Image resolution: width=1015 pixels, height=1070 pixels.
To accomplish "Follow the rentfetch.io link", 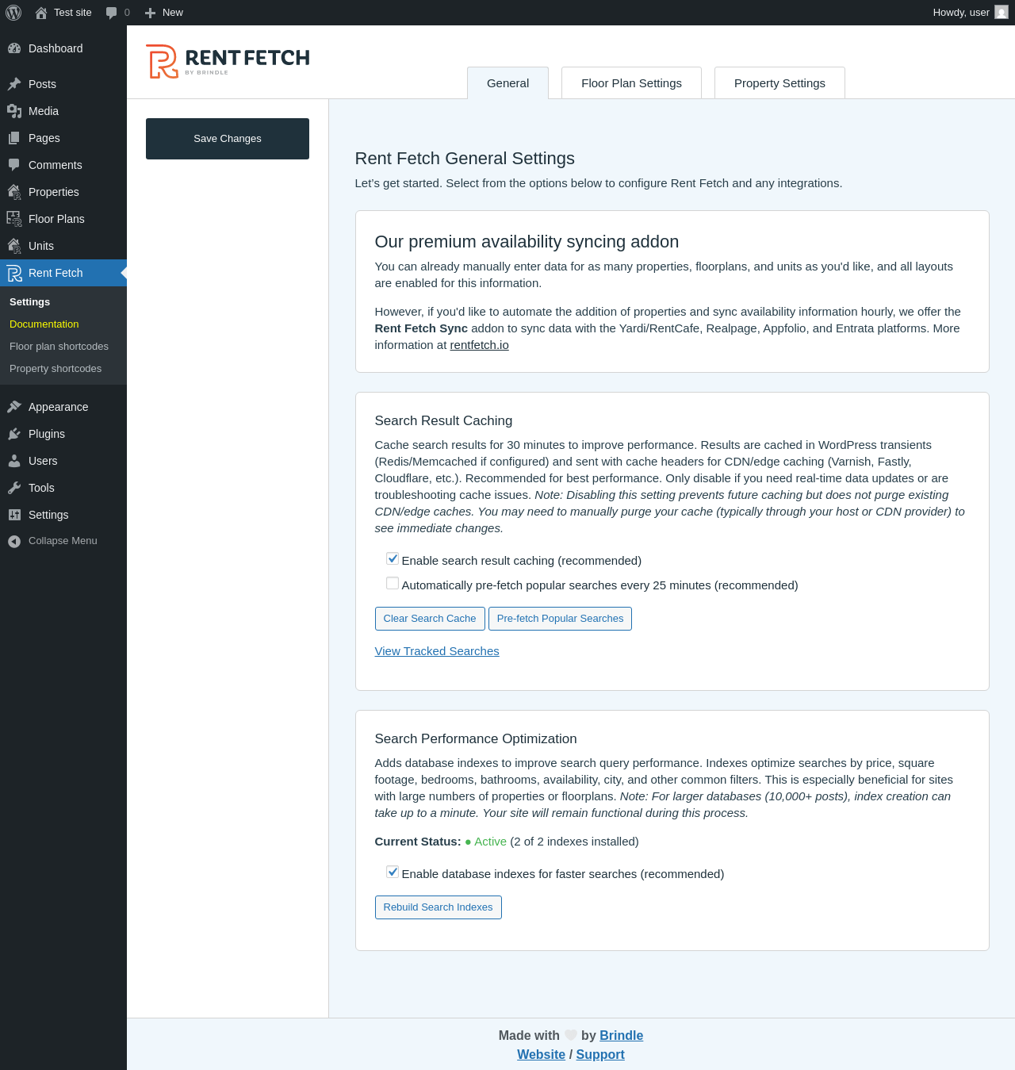I will coord(479,345).
